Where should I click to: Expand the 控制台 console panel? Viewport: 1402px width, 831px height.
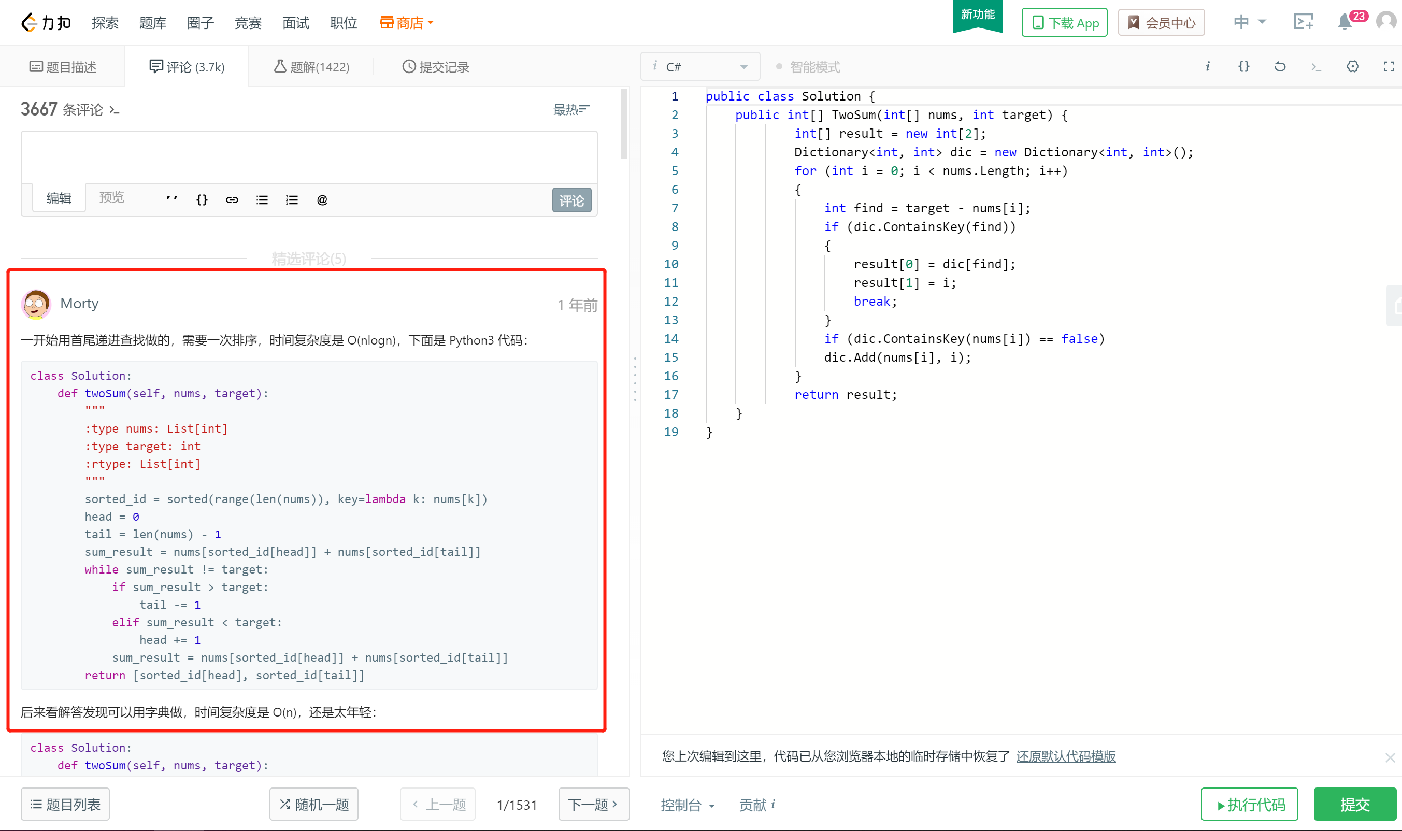(x=687, y=805)
